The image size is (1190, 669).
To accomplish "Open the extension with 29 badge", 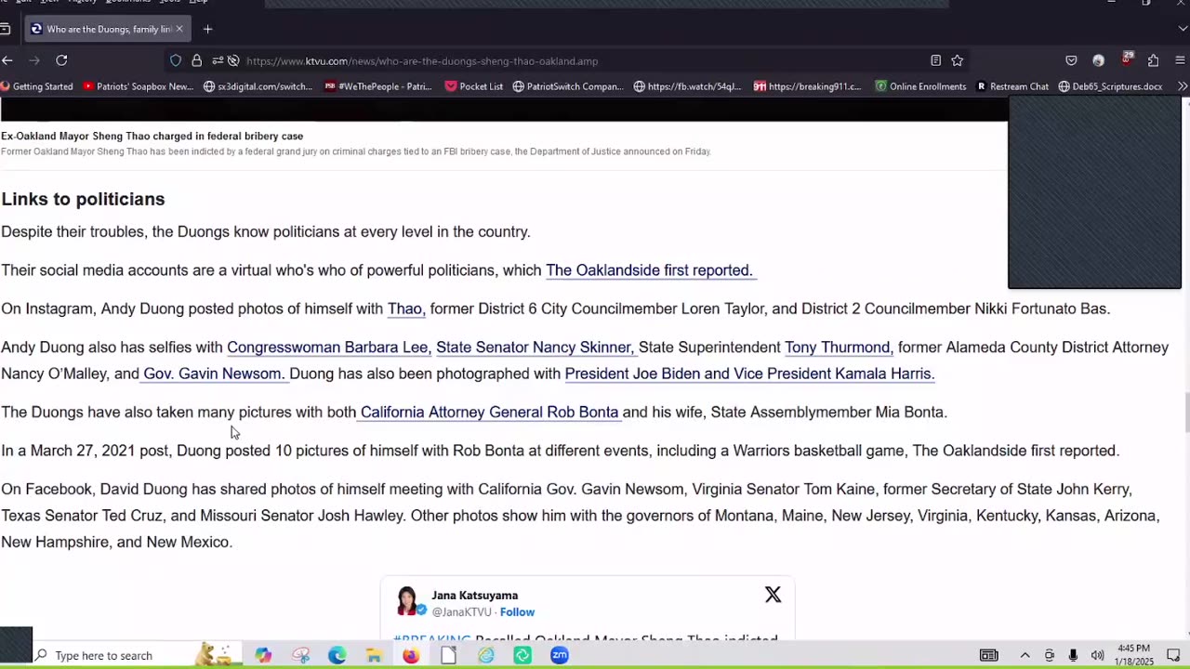I will (1127, 59).
